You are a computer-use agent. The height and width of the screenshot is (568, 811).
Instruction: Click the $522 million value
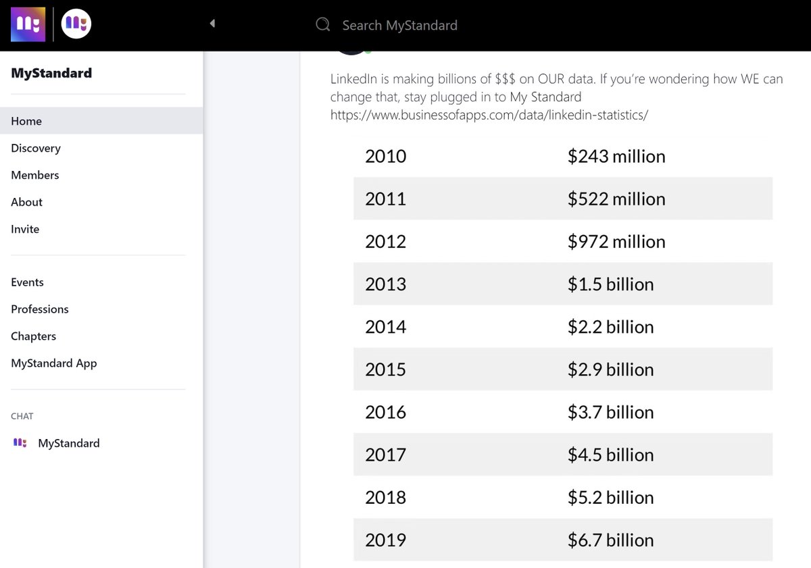(616, 199)
